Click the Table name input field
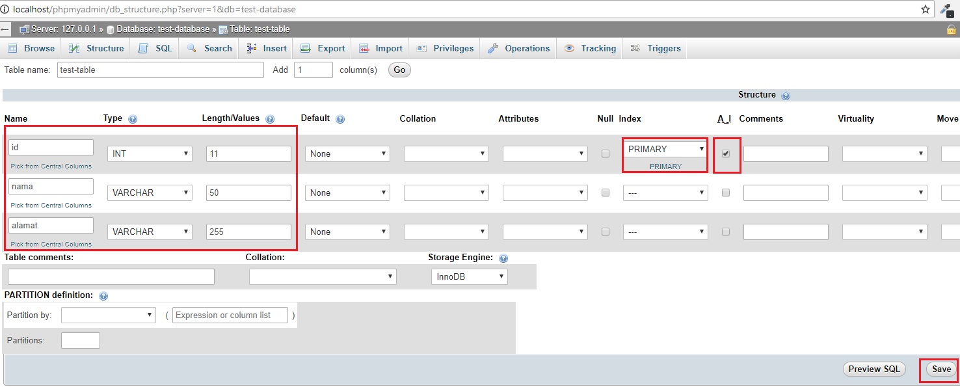 [x=160, y=70]
